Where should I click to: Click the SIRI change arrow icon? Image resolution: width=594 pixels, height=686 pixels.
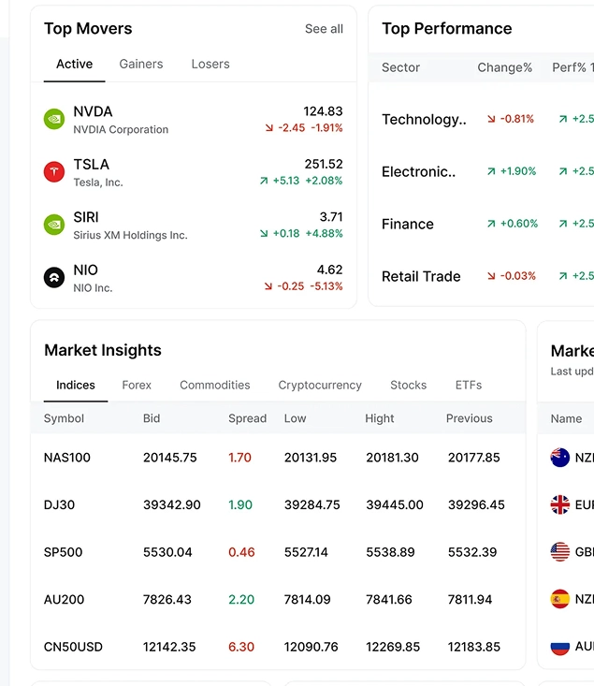point(264,234)
